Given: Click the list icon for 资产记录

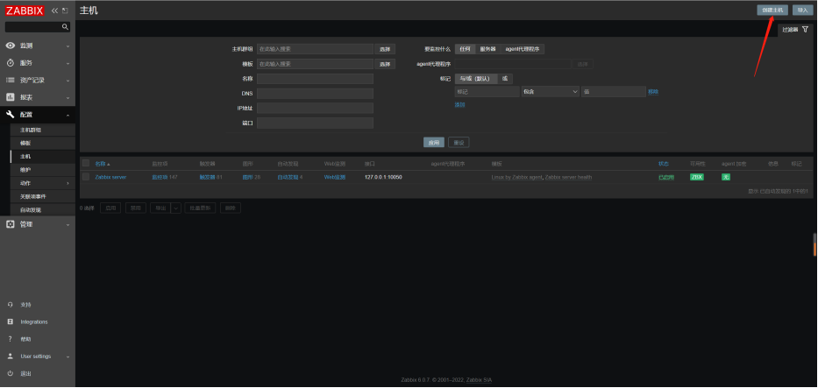Looking at the screenshot, I should [11, 81].
